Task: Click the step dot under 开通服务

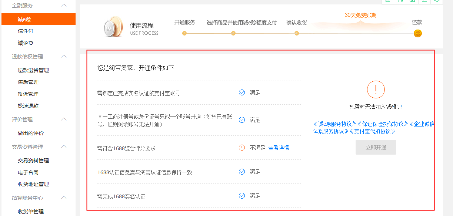Action: tap(184, 33)
